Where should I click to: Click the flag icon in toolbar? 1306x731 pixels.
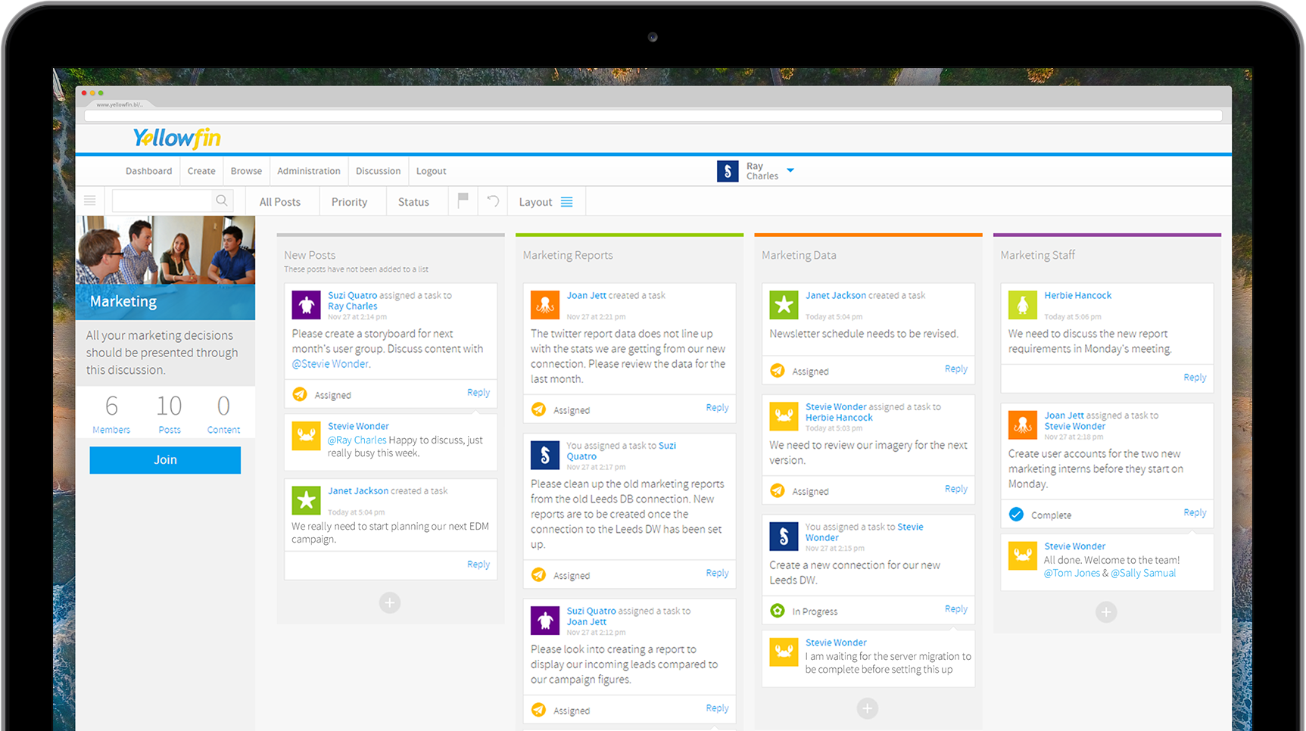click(463, 200)
